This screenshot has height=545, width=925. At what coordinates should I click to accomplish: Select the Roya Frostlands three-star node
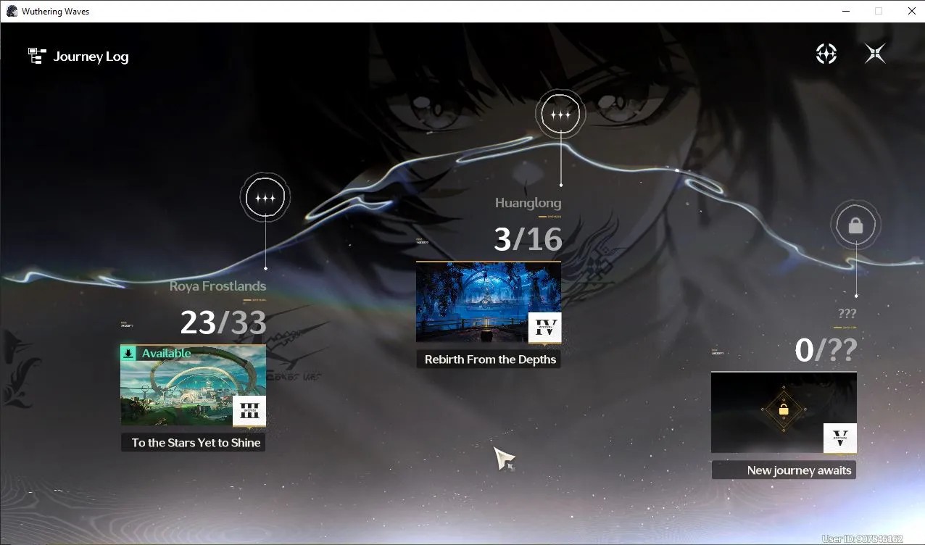tap(265, 198)
